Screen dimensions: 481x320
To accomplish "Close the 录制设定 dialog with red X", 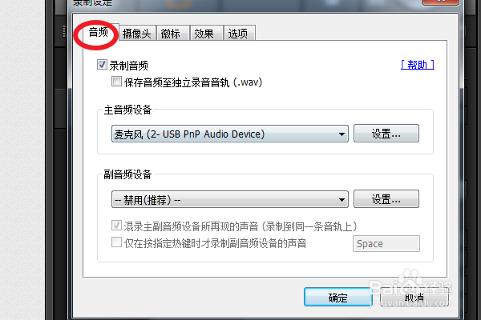I will (x=440, y=2).
